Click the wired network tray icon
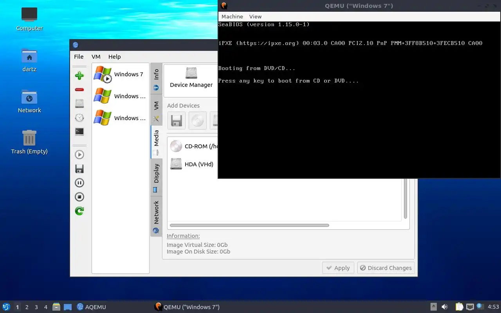Screen dimensions: 501x313 (x=470, y=307)
